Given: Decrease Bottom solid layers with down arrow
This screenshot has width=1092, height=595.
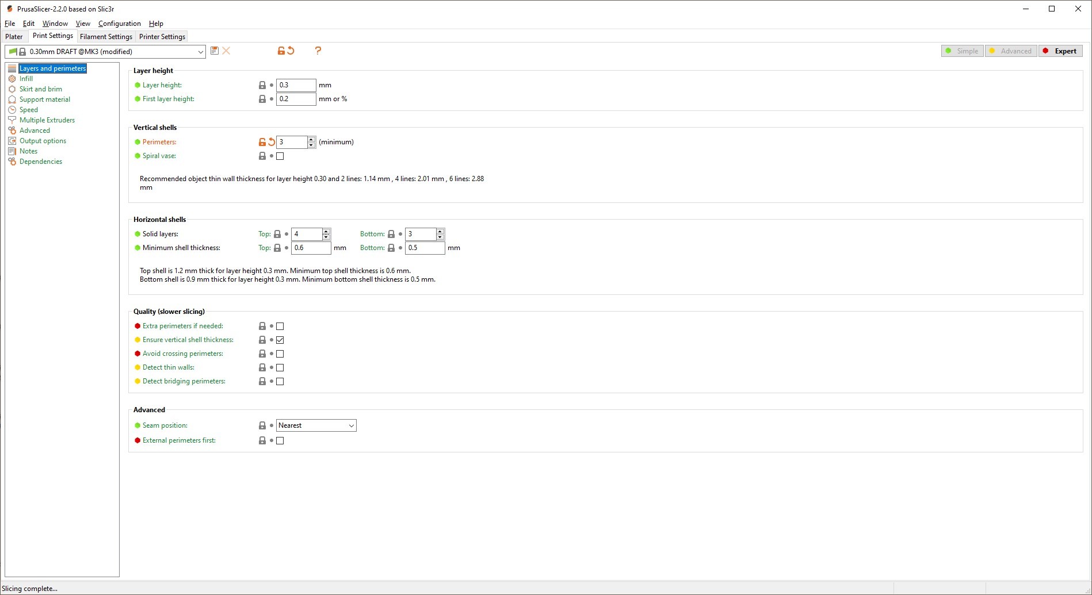Looking at the screenshot, I should (x=440, y=237).
